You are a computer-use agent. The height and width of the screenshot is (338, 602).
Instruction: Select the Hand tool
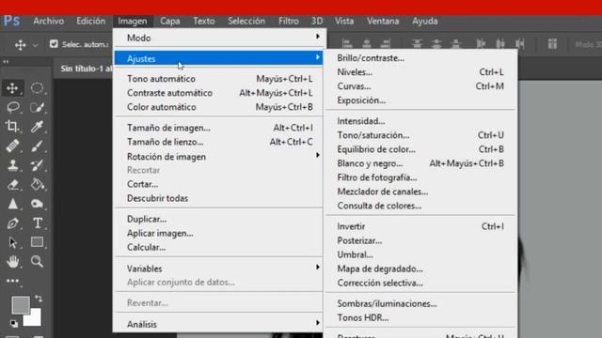(x=12, y=261)
